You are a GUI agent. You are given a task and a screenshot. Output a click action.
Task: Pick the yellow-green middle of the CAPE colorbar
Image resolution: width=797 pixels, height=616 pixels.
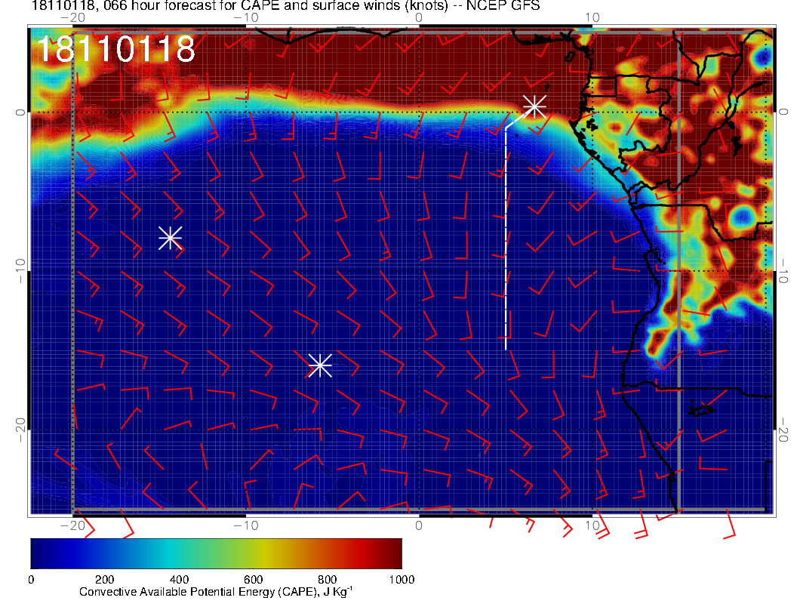click(234, 553)
